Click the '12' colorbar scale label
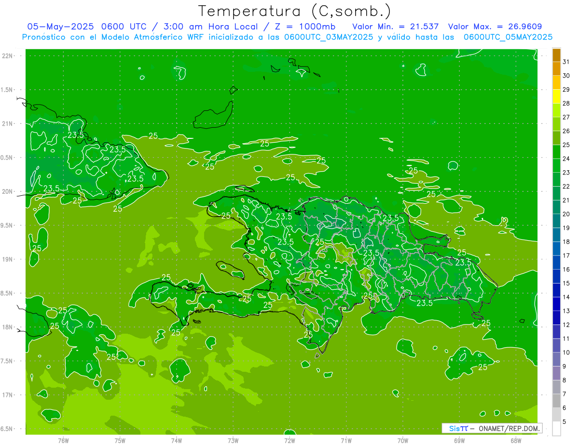 (x=566, y=325)
